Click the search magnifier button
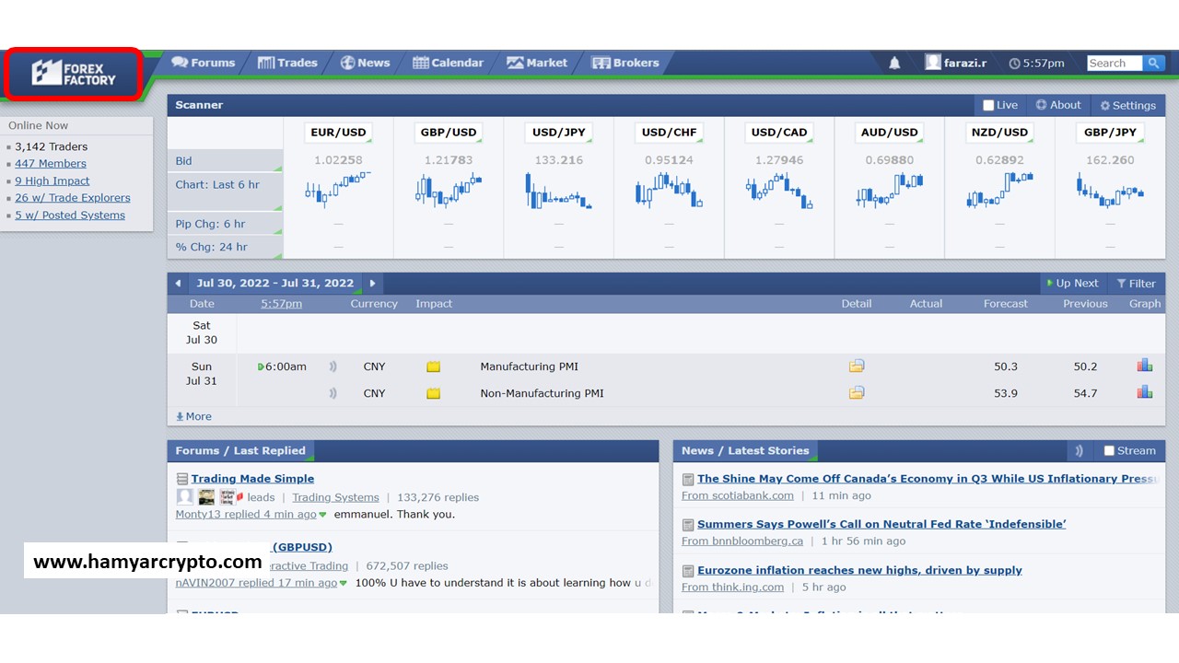The height and width of the screenshot is (663, 1179). pyautogui.click(x=1153, y=63)
